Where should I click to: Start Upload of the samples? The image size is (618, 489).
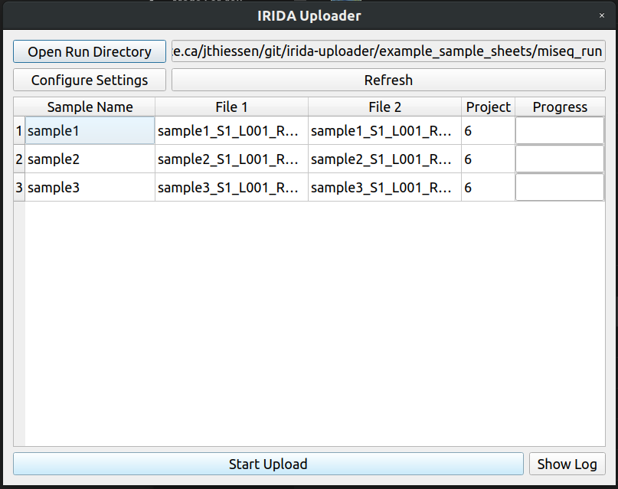pyautogui.click(x=268, y=464)
